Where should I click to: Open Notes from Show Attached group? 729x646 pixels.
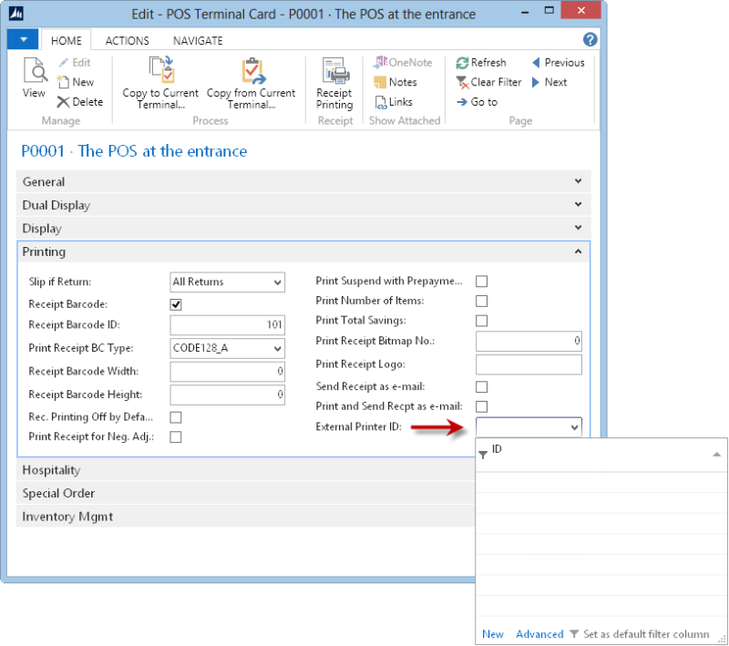point(382,82)
